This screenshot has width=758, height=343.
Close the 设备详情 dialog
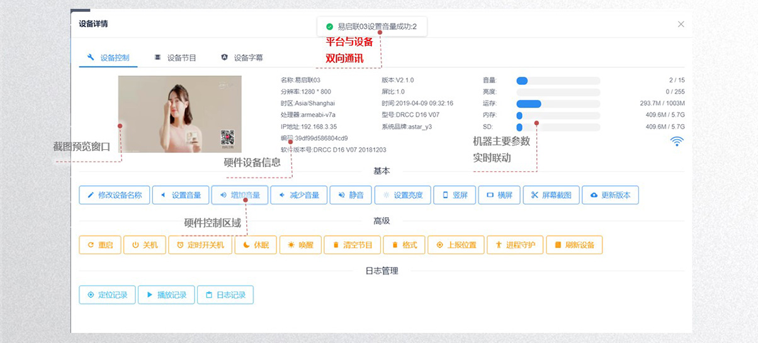pos(681,24)
